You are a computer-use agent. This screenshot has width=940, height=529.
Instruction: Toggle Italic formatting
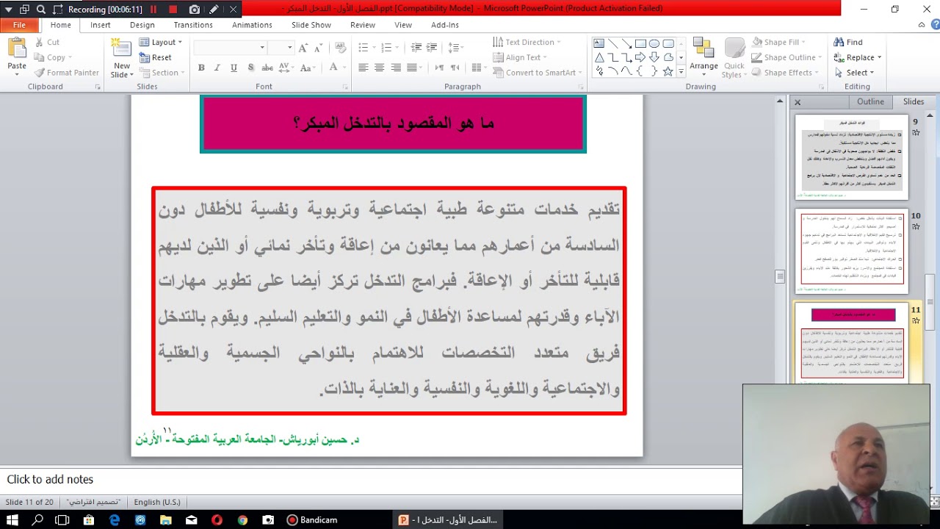click(217, 68)
